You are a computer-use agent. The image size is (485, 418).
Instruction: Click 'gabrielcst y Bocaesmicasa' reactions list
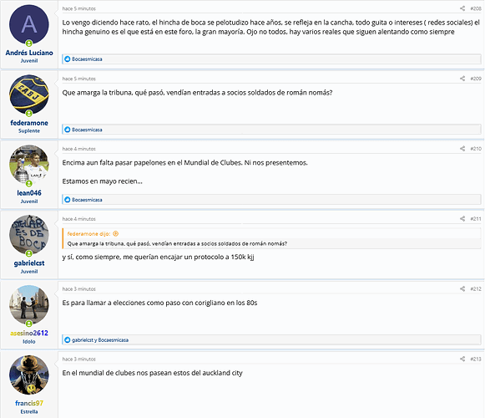tap(100, 340)
